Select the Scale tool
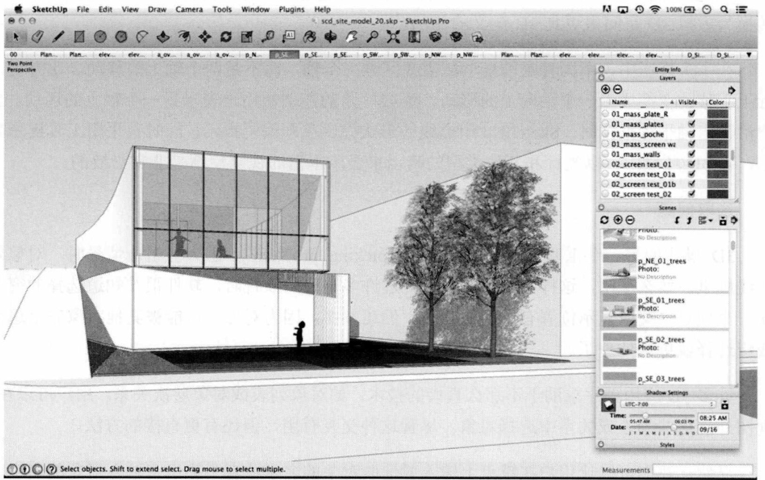Viewport: 765px width, 480px height. coord(246,37)
